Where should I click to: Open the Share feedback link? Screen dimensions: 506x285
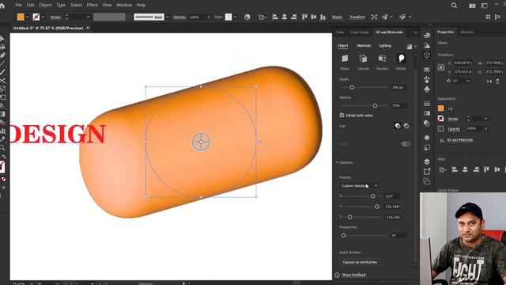click(x=354, y=275)
